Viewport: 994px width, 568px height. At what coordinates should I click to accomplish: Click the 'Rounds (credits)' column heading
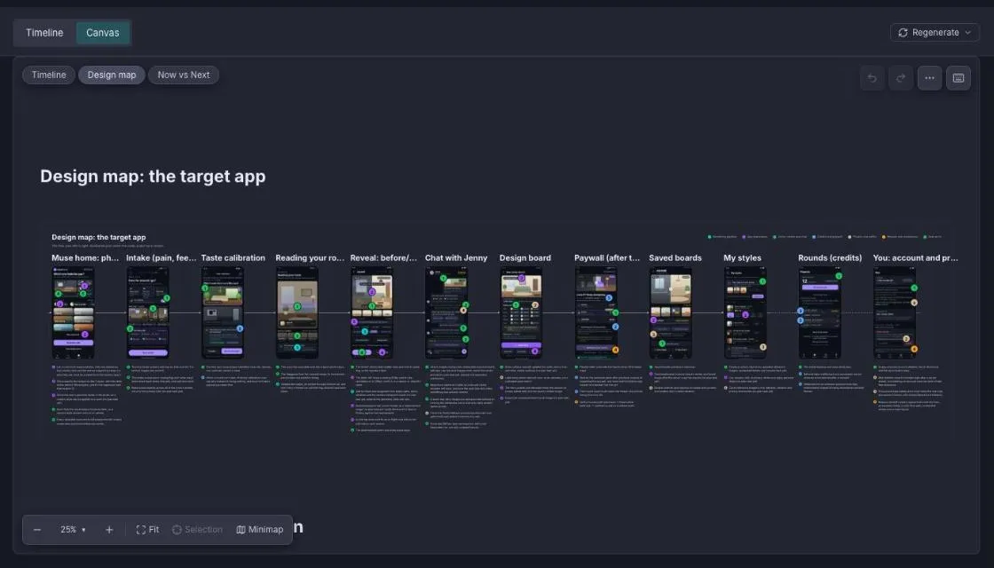(830, 258)
